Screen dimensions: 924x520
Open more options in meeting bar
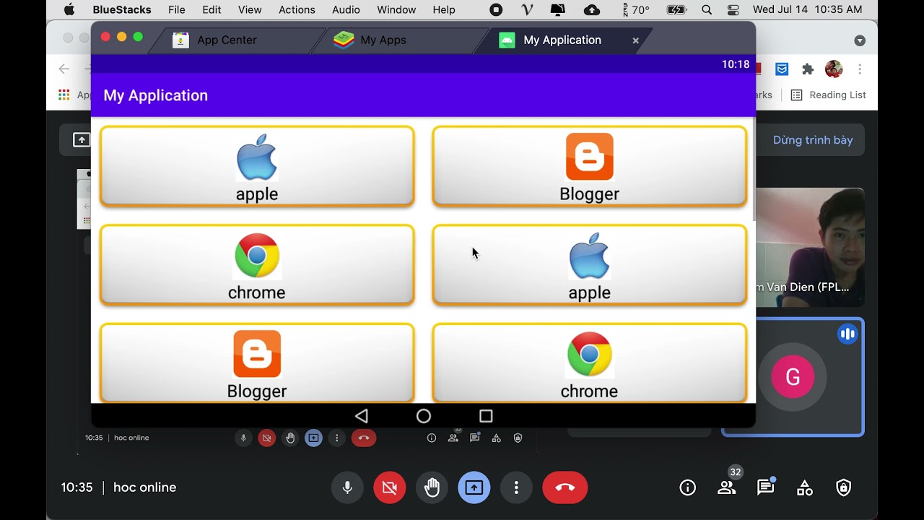[x=516, y=487]
